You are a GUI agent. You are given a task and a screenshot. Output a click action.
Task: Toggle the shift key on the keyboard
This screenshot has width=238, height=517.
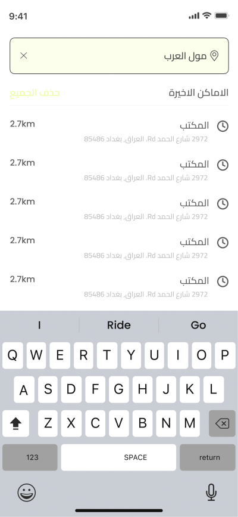tap(15, 423)
